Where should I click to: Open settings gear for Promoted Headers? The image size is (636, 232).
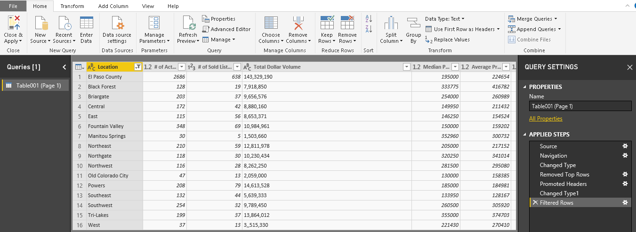(625, 184)
